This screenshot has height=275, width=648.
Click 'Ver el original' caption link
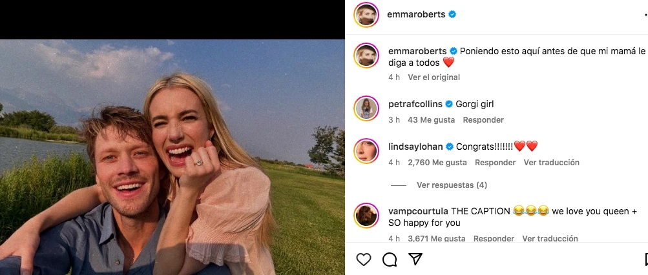[x=434, y=77]
